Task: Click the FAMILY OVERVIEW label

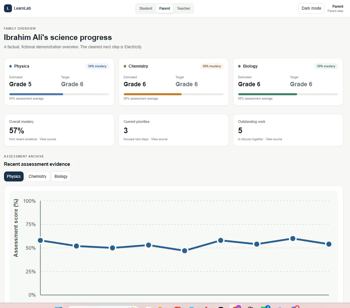Action: [20, 28]
